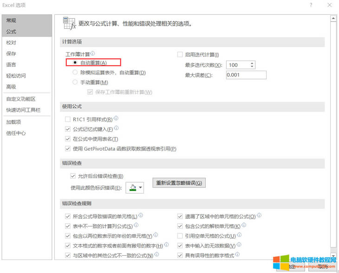Switch to the 高级 category
The width and height of the screenshot is (339, 273).
pyautogui.click(x=11, y=87)
